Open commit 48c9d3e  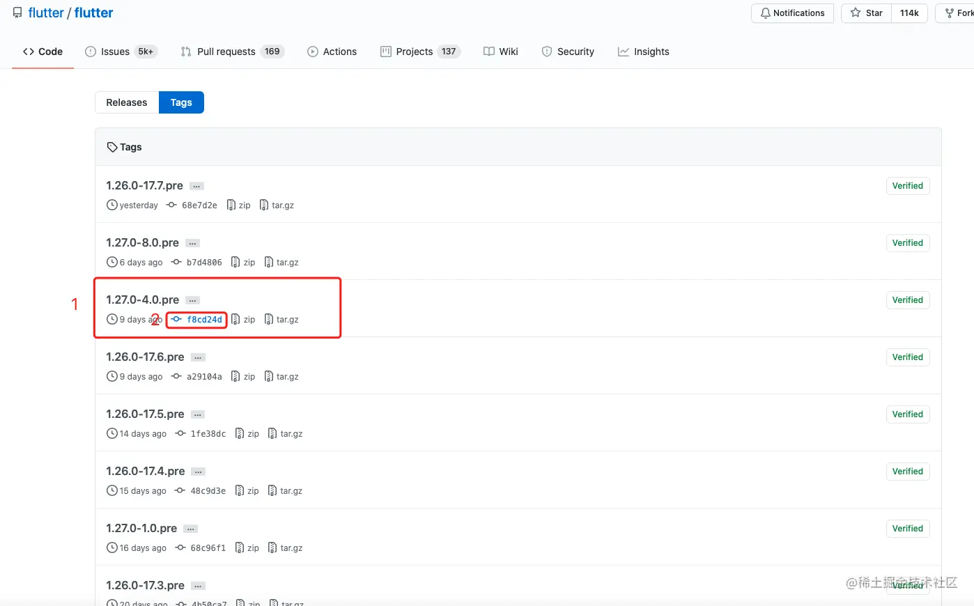pos(201,491)
